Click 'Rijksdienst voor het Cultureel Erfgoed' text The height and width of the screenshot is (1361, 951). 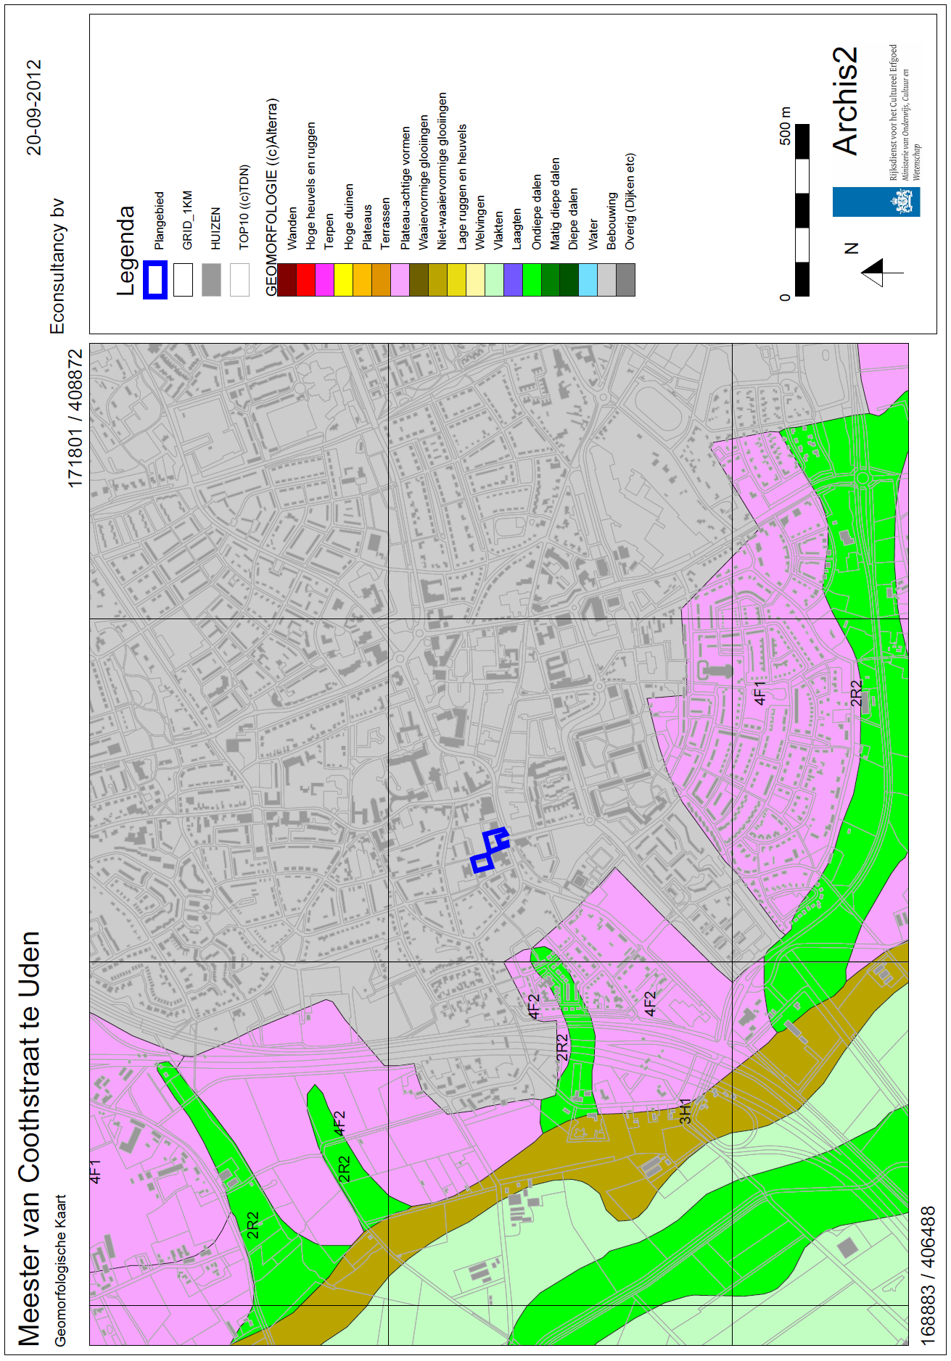click(894, 112)
